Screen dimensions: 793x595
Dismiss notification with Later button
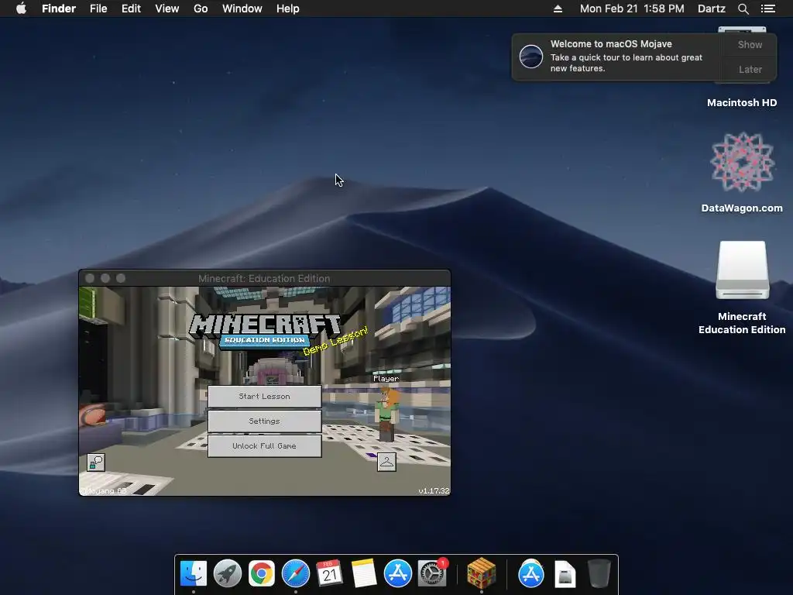pyautogui.click(x=750, y=69)
